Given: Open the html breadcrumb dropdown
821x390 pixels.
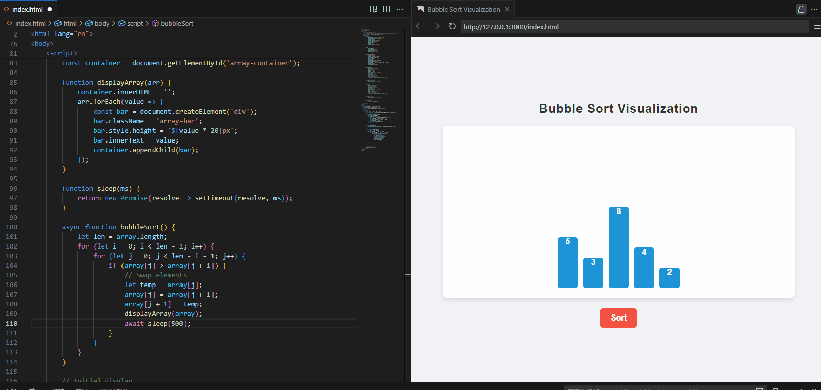Looking at the screenshot, I should point(66,23).
